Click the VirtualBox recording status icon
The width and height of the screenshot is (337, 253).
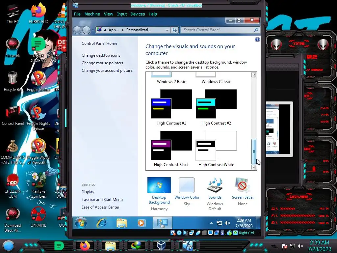click(217, 233)
